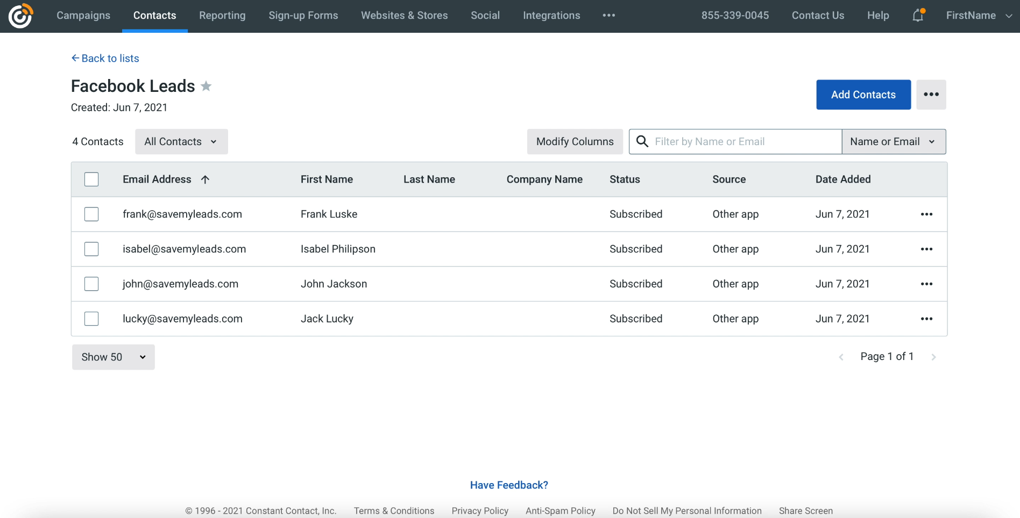The image size is (1020, 518).
Task: Open the Campaigns tab
Action: [83, 16]
